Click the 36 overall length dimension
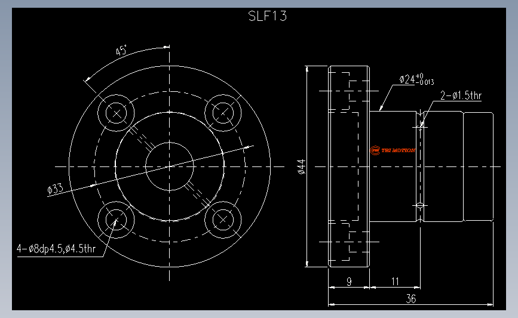The width and height of the screenshot is (518, 318). pyautogui.click(x=411, y=299)
